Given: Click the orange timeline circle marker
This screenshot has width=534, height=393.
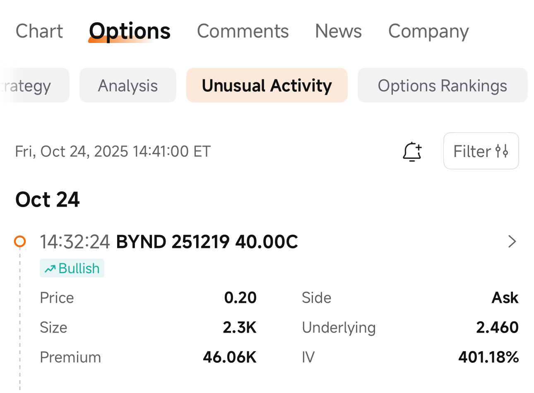Looking at the screenshot, I should coord(20,241).
